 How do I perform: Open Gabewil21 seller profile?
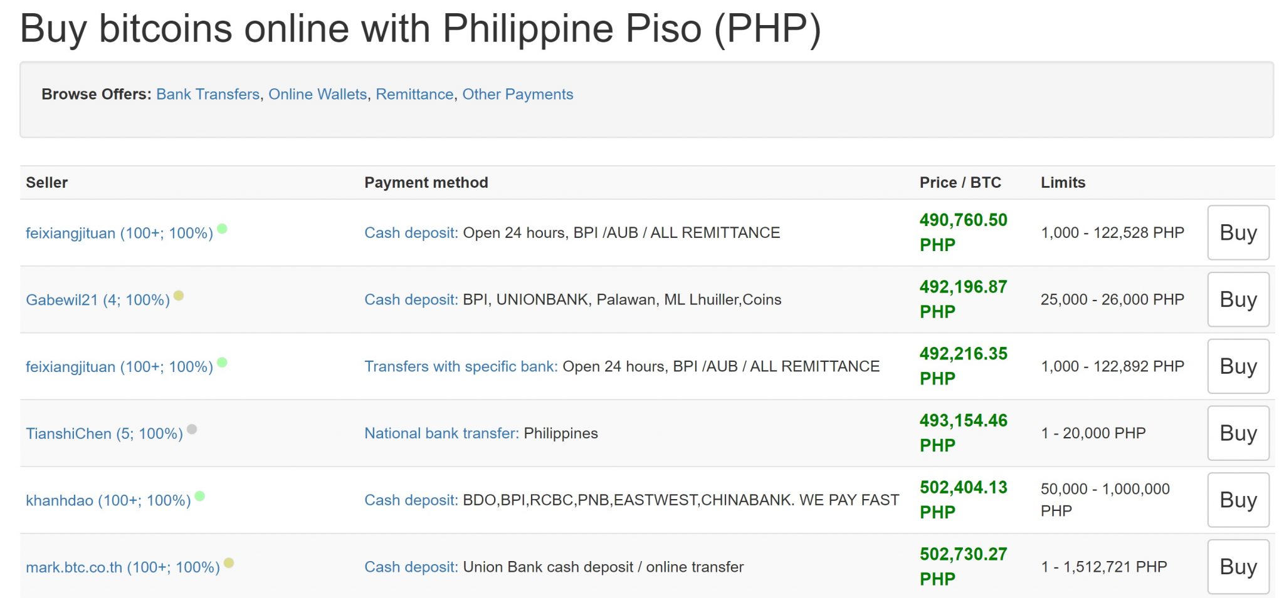tap(97, 300)
